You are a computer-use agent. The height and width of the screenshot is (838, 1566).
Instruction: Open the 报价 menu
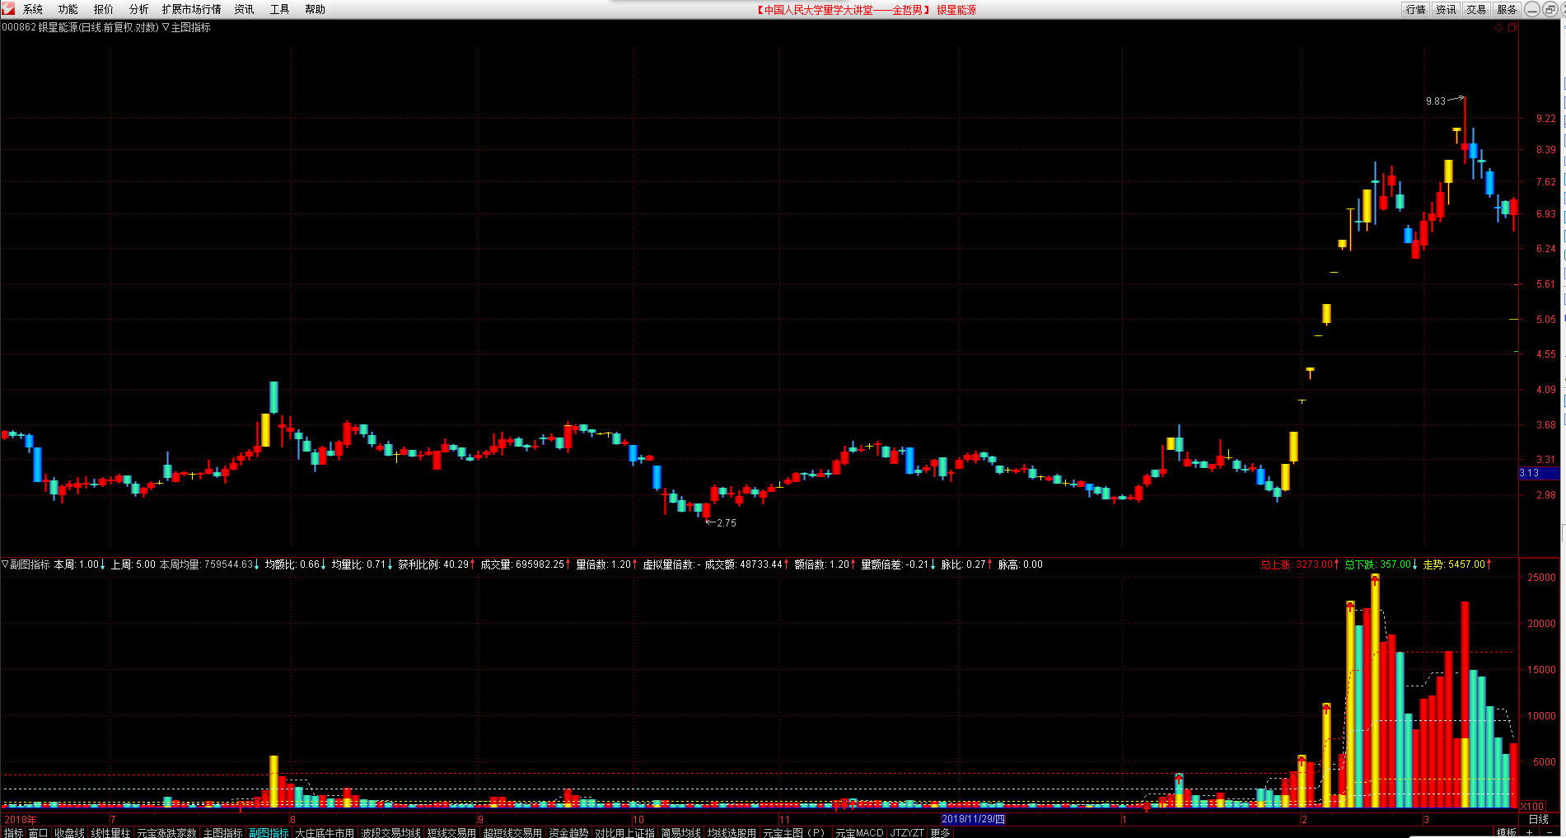pyautogui.click(x=104, y=9)
